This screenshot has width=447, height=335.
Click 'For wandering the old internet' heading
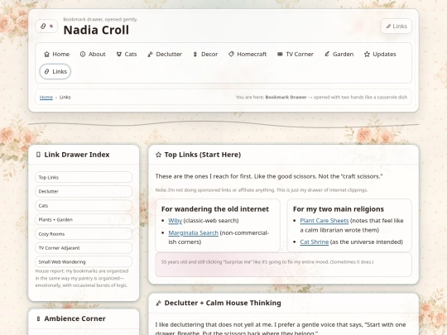[x=215, y=209]
